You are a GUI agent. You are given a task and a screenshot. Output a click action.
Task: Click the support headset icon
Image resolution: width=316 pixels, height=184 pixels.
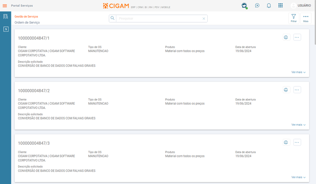[x=244, y=5]
